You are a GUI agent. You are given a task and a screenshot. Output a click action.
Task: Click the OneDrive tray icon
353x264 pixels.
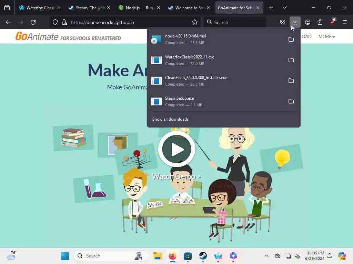coord(278,256)
